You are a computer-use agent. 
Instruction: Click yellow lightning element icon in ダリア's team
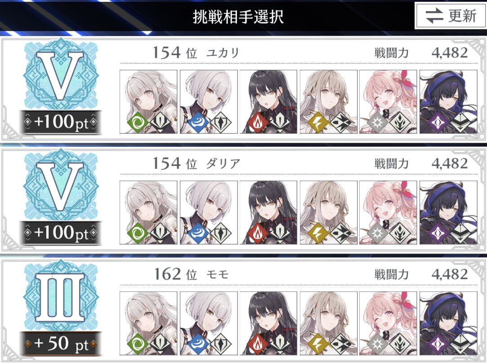pyautogui.click(x=318, y=233)
